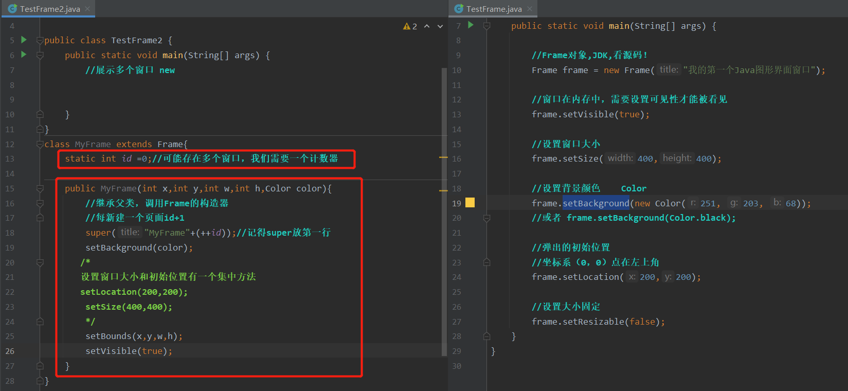The width and height of the screenshot is (848, 391).
Task: Click the 'frame.setResizable(false);' statement
Action: coord(598,322)
